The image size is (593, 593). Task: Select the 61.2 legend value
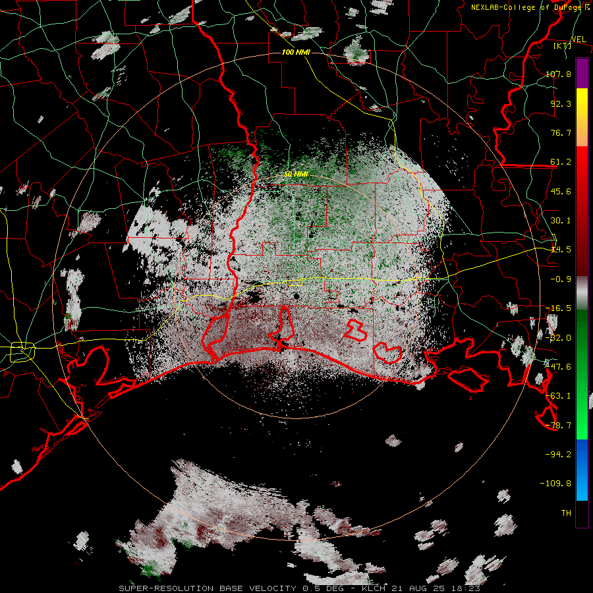pos(561,162)
